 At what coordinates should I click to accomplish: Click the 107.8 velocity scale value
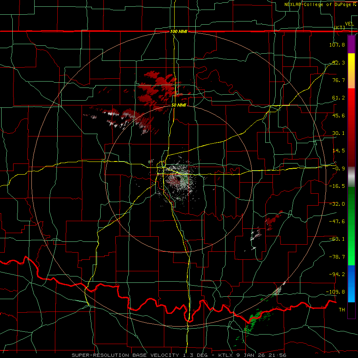tap(337, 45)
